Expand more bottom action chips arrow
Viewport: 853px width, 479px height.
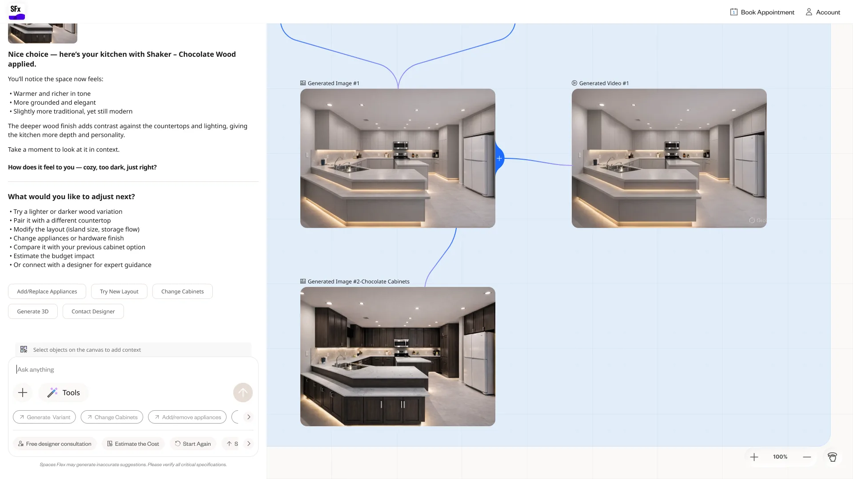coord(249,444)
